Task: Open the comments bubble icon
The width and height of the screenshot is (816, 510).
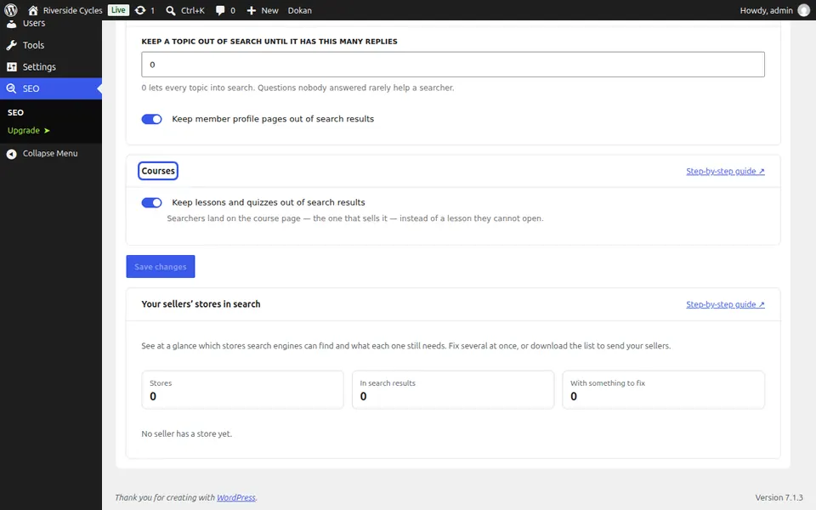Action: (220, 10)
